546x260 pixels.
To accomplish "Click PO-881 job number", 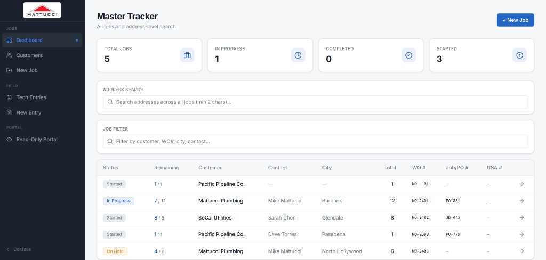I will [x=453, y=201].
